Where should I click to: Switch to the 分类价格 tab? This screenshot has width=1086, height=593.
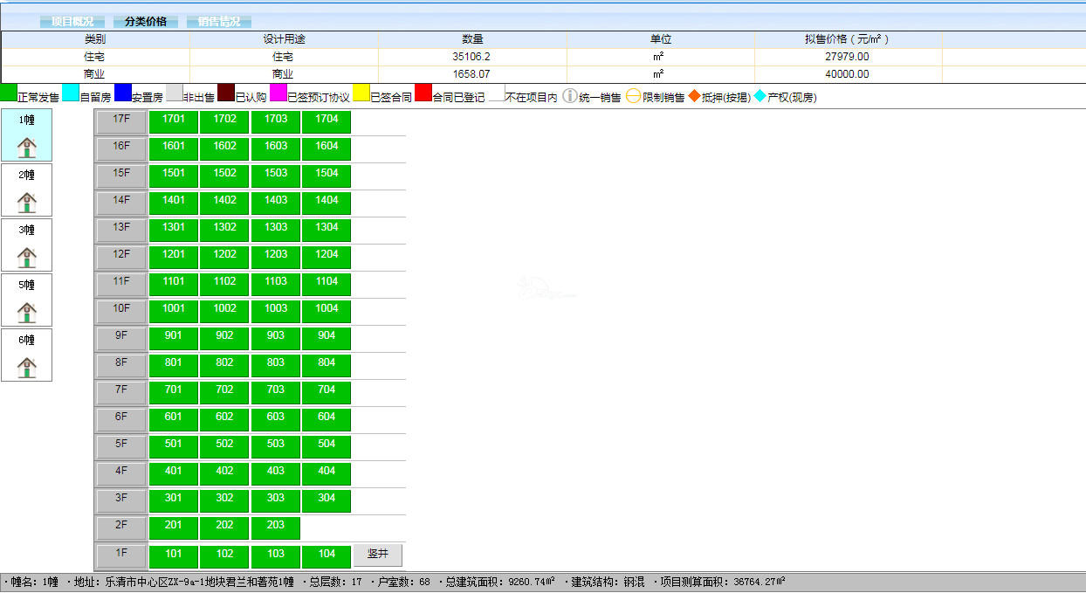[146, 21]
